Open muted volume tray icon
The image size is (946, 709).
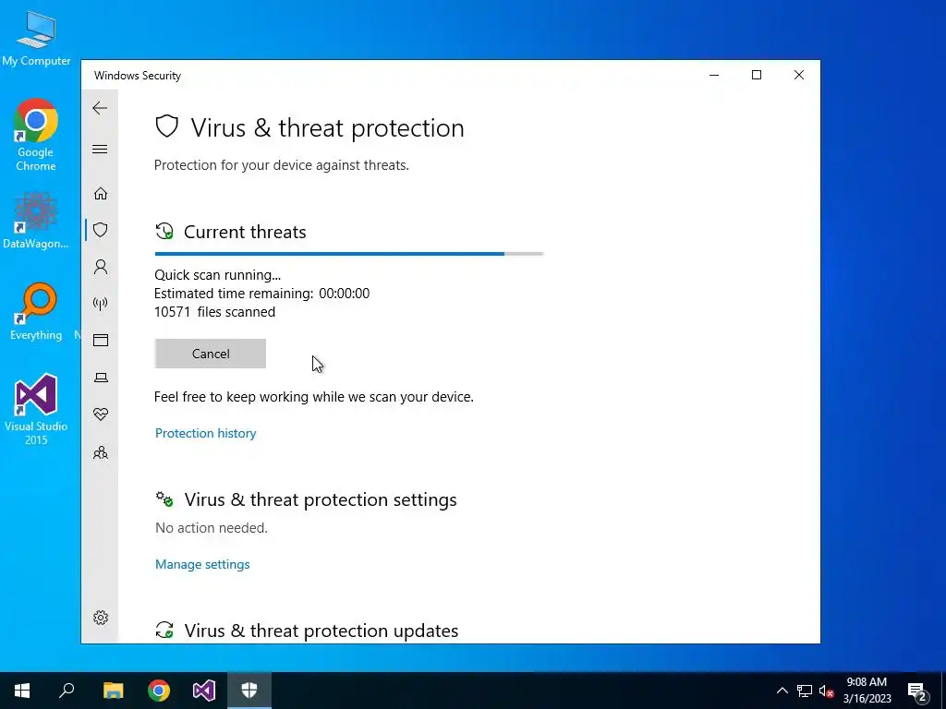[826, 691]
